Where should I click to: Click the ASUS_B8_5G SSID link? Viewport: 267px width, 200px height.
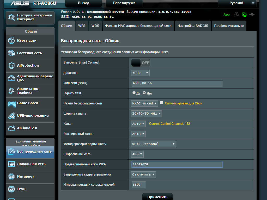coord(104,17)
